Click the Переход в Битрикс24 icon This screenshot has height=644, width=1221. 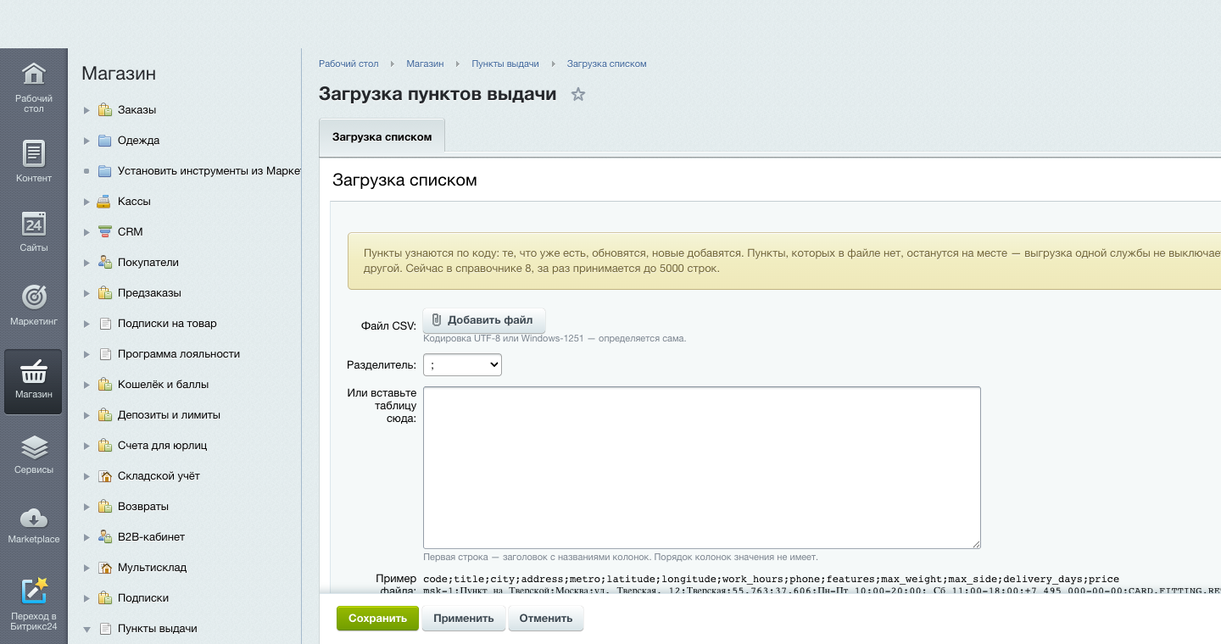[x=34, y=590]
